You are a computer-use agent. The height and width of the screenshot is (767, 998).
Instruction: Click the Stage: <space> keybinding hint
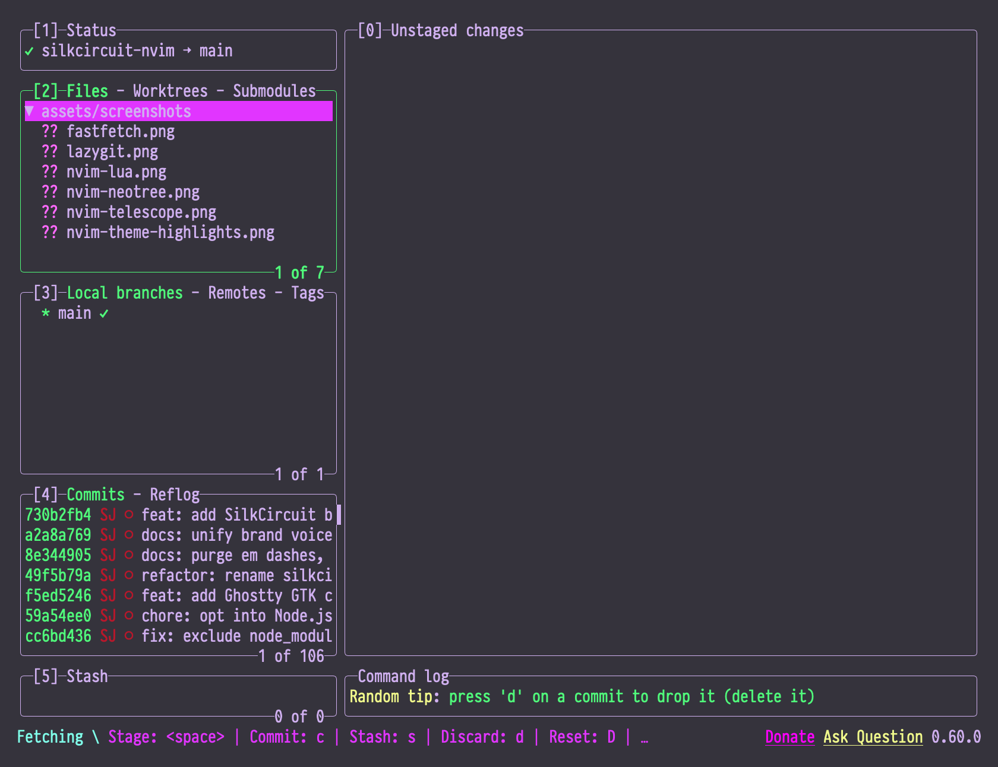pos(166,737)
